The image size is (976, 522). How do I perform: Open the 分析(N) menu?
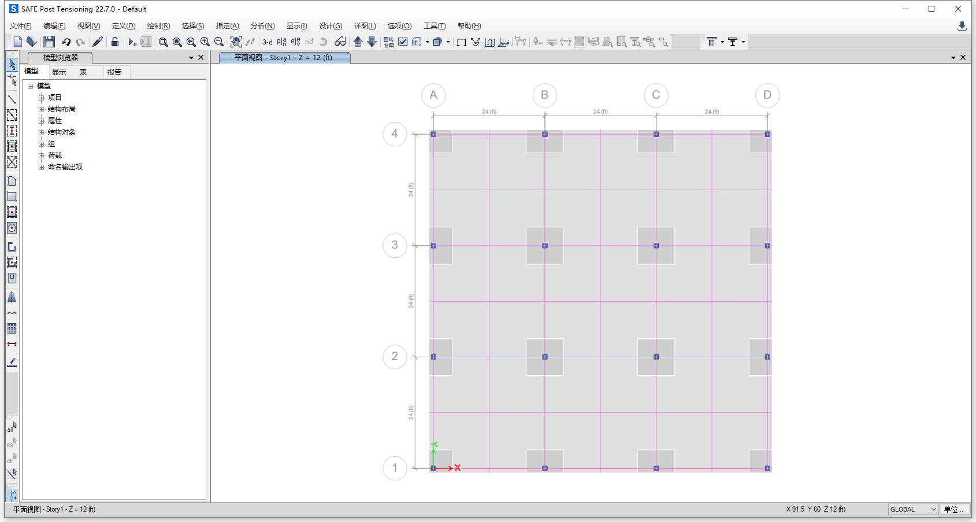coord(262,26)
